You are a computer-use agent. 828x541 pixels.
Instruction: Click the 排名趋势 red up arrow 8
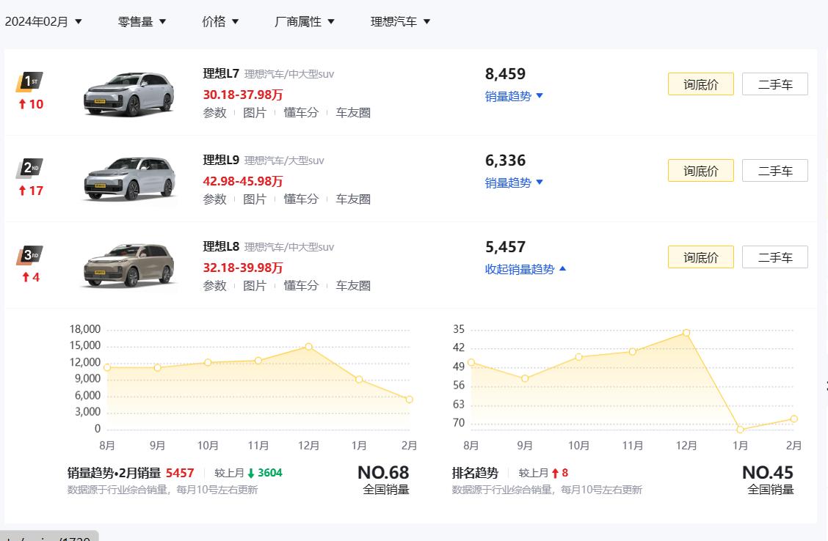point(560,472)
